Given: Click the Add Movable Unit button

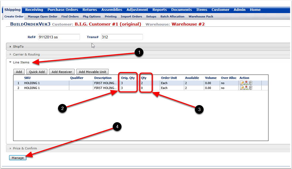Looking at the screenshot, I should coord(92,72).
